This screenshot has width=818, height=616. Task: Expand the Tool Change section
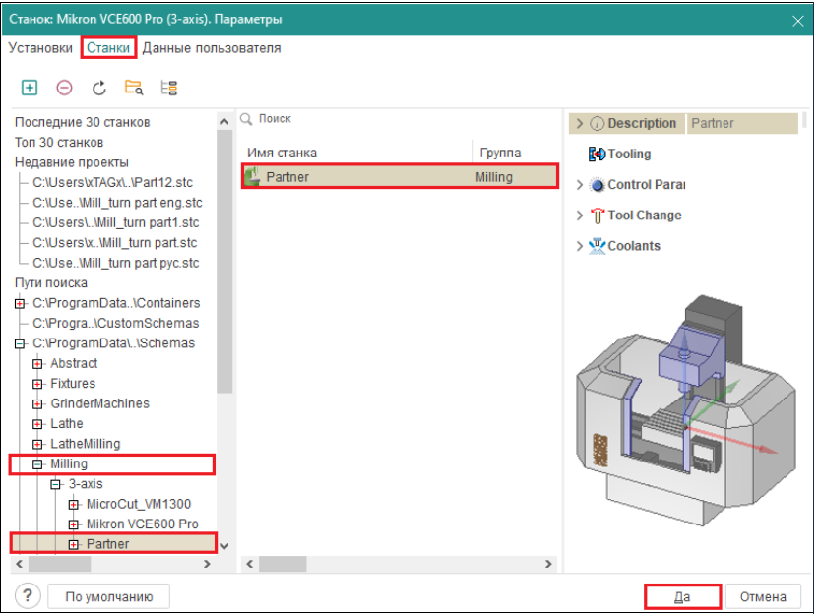point(580,216)
